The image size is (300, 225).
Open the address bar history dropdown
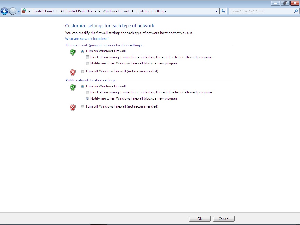(217, 11)
